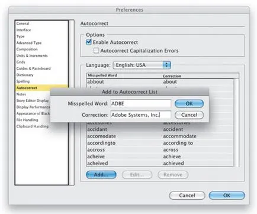
Task: Click the 'according to' correction cell
Action: click(x=178, y=143)
